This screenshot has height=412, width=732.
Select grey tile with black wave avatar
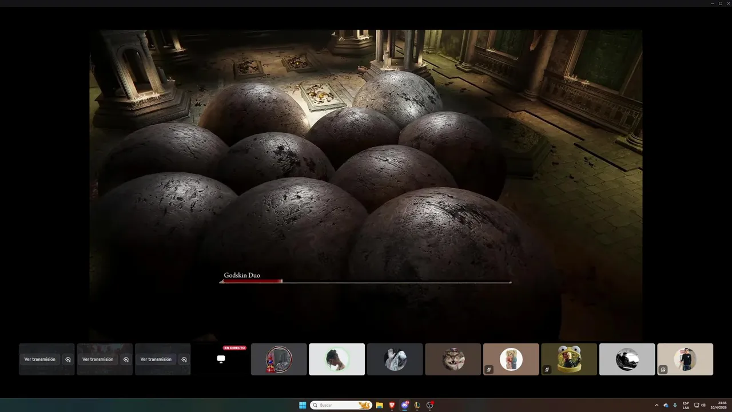pos(627,359)
